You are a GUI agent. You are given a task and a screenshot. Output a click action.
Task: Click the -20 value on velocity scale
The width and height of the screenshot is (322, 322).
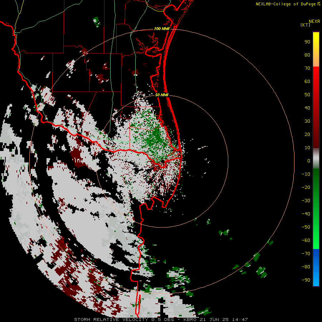tap(306, 187)
